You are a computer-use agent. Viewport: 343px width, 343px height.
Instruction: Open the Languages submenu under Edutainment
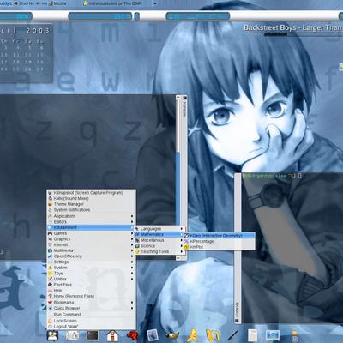(159, 229)
